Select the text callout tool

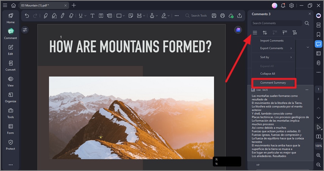(109, 16)
